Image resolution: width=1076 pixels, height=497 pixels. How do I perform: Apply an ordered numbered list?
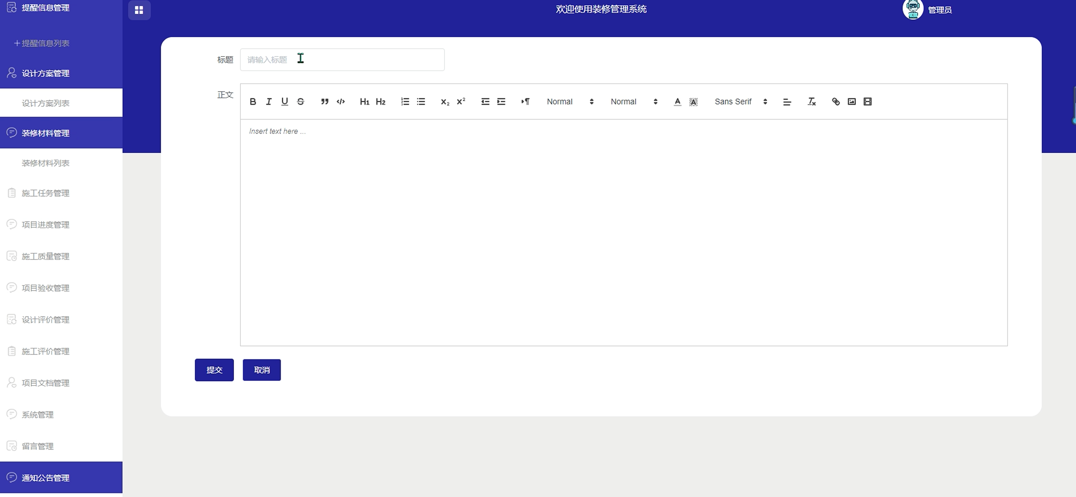pyautogui.click(x=405, y=102)
